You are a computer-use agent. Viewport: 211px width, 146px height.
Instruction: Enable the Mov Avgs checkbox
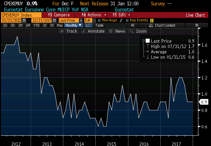99,20
